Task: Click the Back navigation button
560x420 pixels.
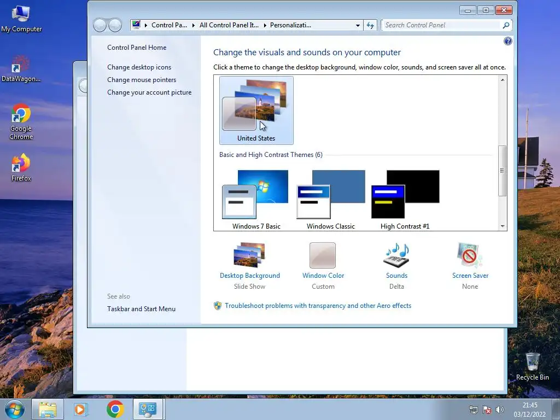Action: click(100, 25)
